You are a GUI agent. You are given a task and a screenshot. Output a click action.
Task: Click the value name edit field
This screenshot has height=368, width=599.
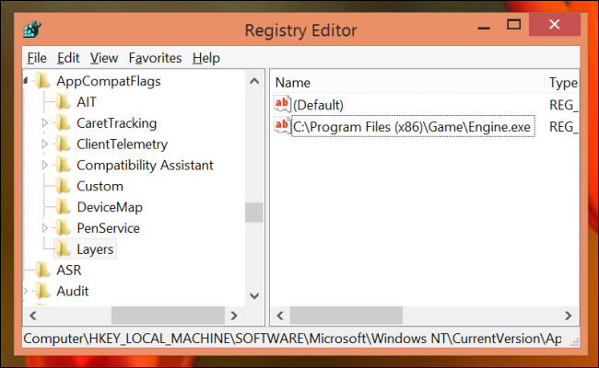click(412, 126)
